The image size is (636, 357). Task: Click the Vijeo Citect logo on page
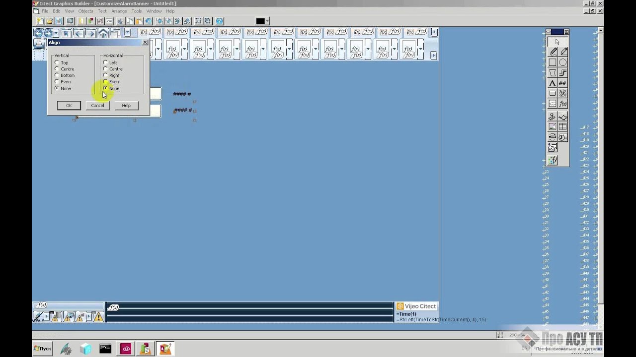coord(416,306)
